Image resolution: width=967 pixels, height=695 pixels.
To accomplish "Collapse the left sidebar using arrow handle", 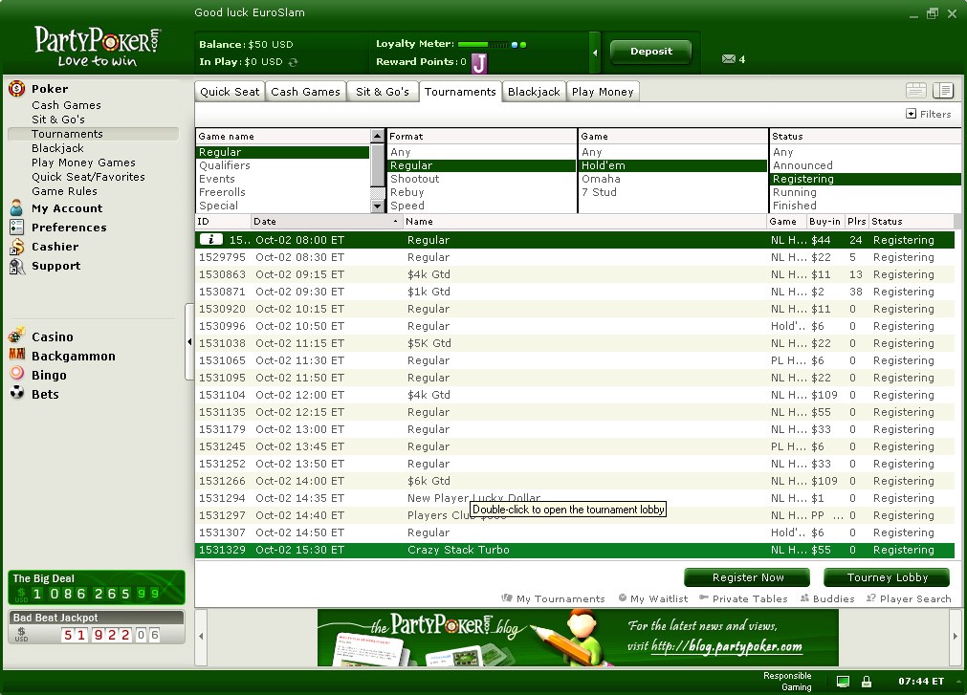I will click(189, 341).
